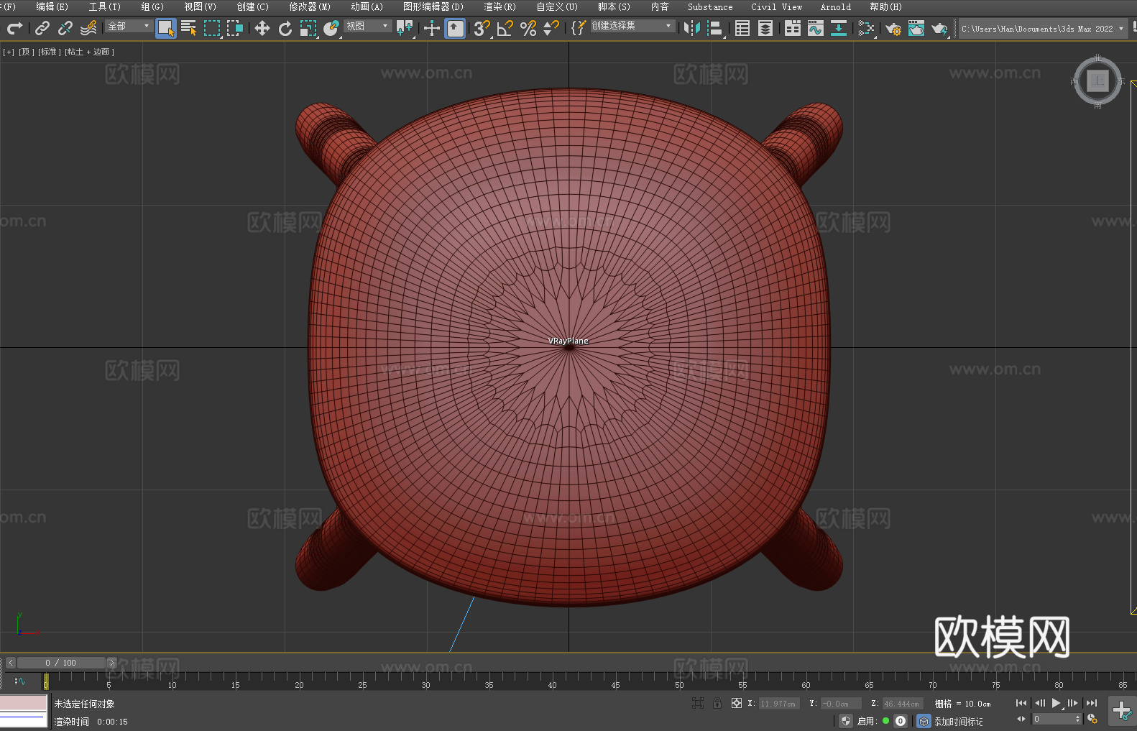Open project path dropdown 3ds Max 2022
This screenshot has width=1137, height=731.
pos(1043,29)
